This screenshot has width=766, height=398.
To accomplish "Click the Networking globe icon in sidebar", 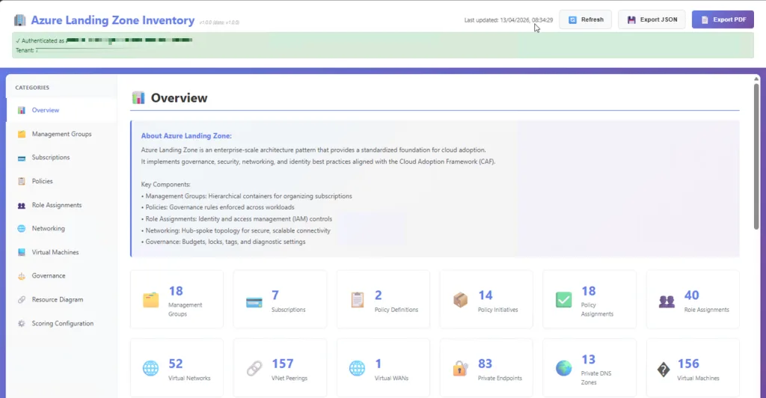I will click(x=22, y=229).
